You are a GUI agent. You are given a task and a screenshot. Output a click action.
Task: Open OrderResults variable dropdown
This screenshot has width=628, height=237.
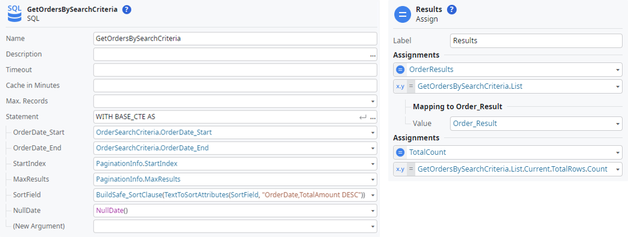[x=618, y=70]
